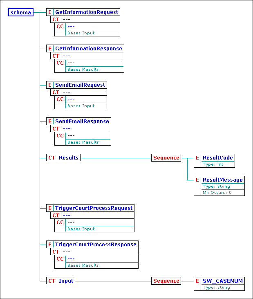
Task: Click the CT icon under TriggerCourtProcessResponse
Action: point(56,252)
